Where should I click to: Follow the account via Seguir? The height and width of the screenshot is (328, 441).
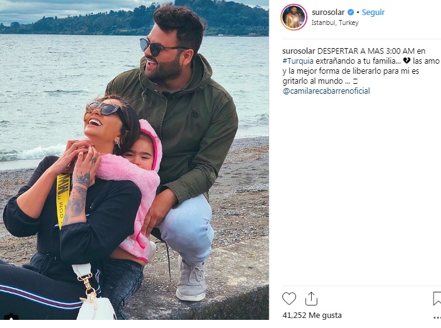pyautogui.click(x=373, y=12)
